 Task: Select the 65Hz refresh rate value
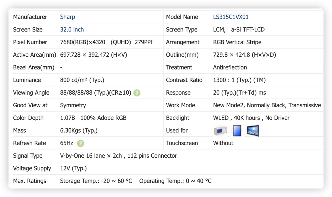(67, 143)
